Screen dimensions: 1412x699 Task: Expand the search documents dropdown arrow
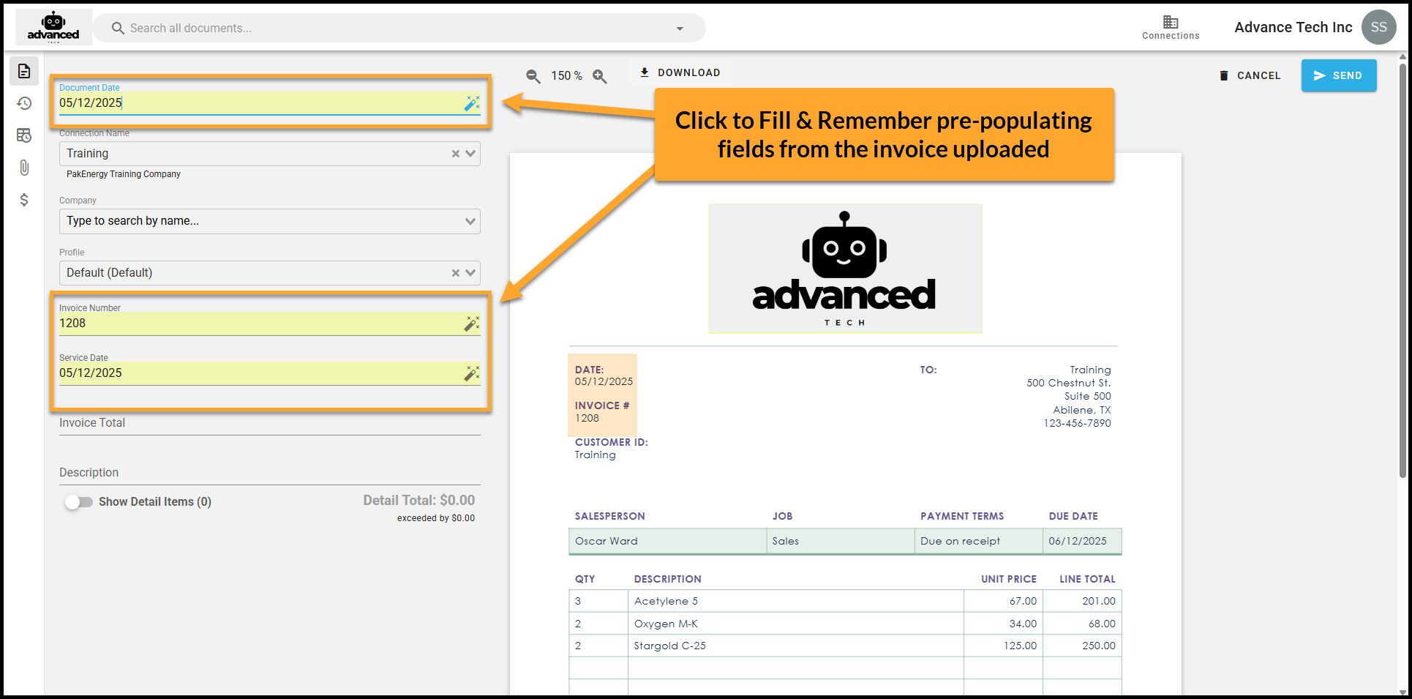[x=680, y=29]
